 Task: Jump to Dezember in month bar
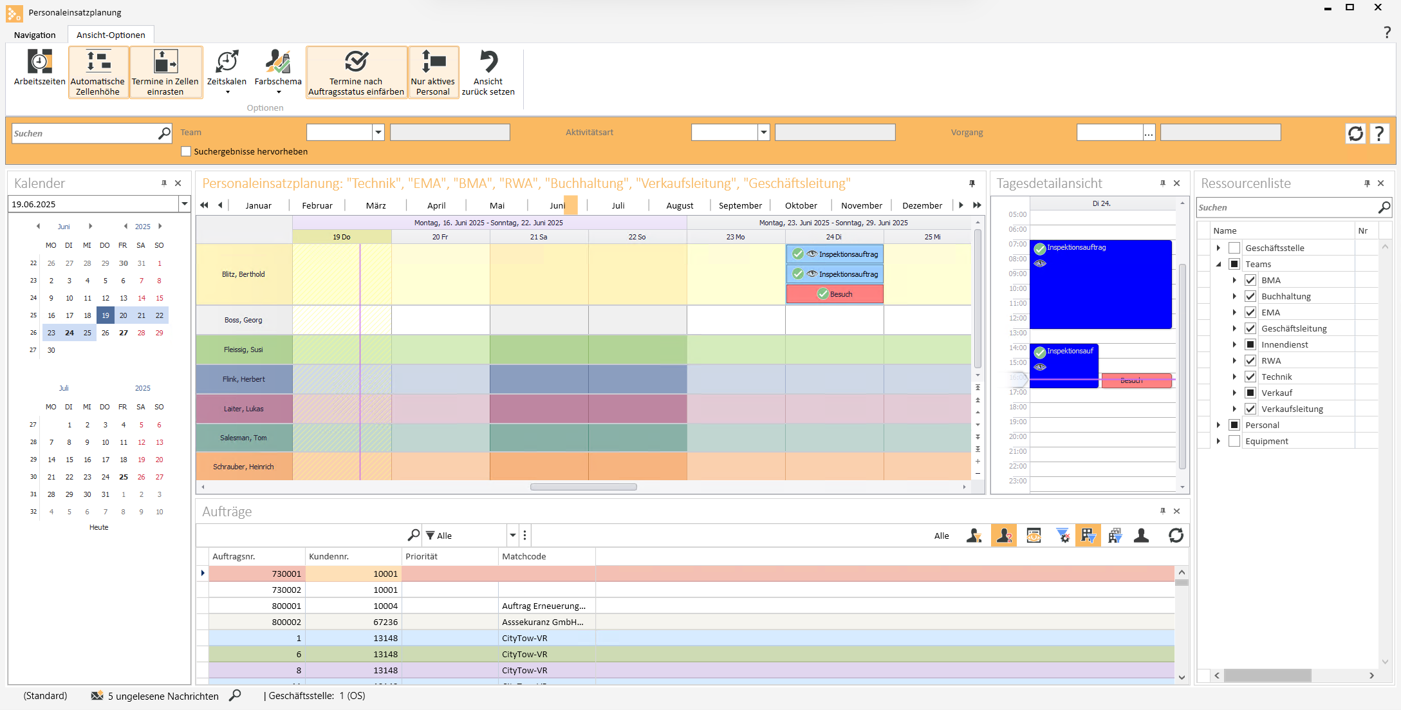pyautogui.click(x=922, y=205)
